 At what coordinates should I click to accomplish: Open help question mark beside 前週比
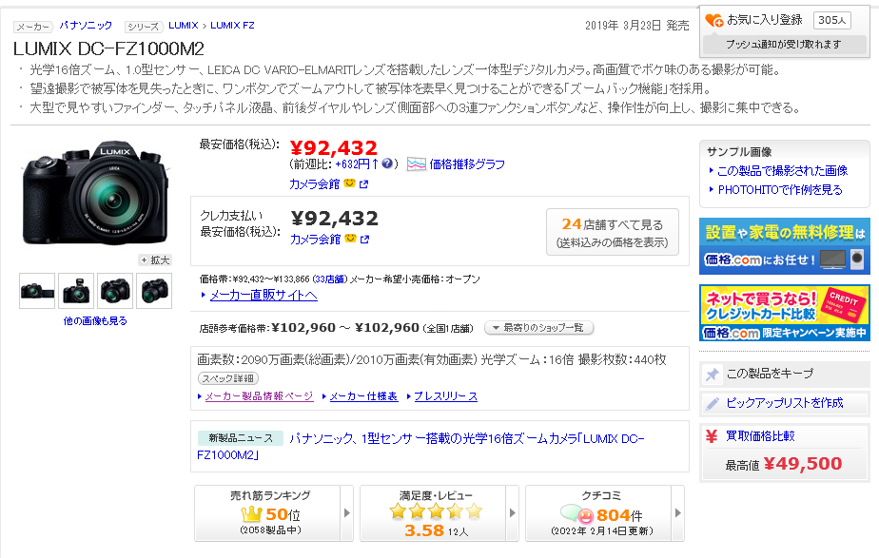[x=387, y=164]
